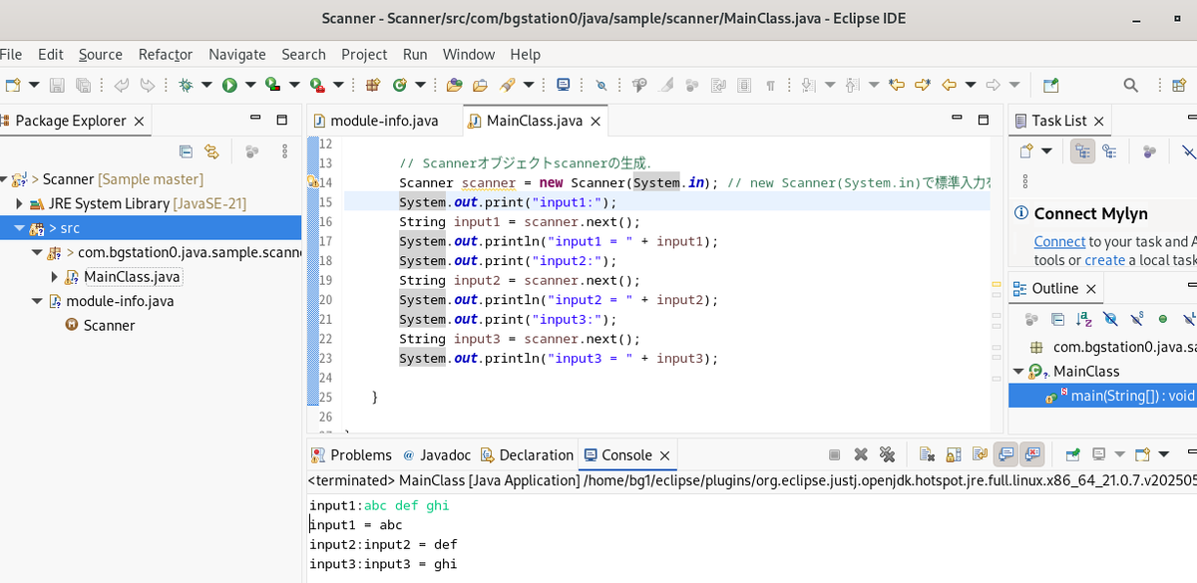Viewport: 1197px width, 583px height.
Task: Click line 14 warning marker in editor gutter
Action: pyautogui.click(x=311, y=182)
